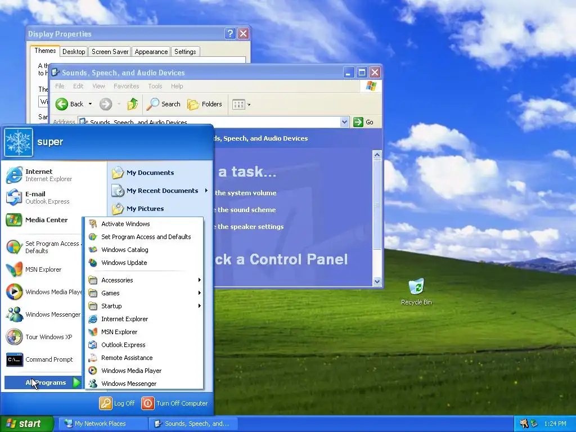This screenshot has height=432, width=576.
Task: Expand the Startup submenu
Action: click(144, 306)
